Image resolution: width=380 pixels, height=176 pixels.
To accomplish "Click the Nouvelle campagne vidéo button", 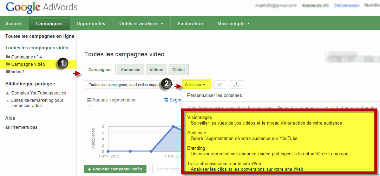I will tap(115, 169).
